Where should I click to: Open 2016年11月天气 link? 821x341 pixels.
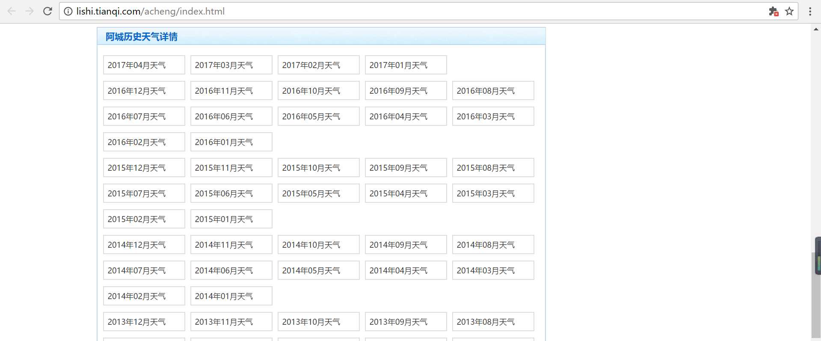pos(231,91)
